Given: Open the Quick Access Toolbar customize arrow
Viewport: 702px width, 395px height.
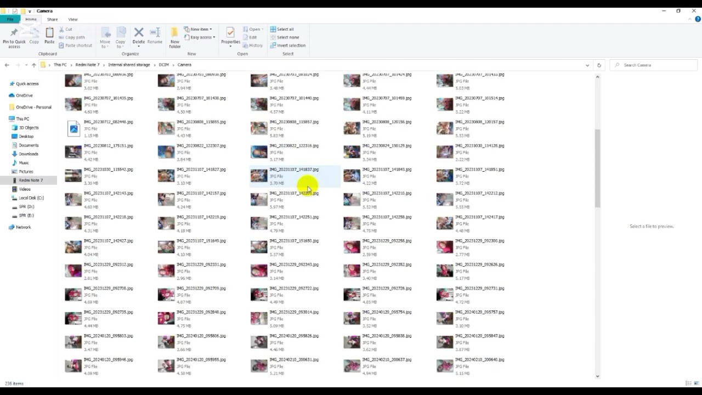Looking at the screenshot, I should (30, 11).
